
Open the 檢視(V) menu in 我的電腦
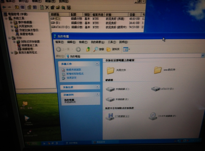83,42
